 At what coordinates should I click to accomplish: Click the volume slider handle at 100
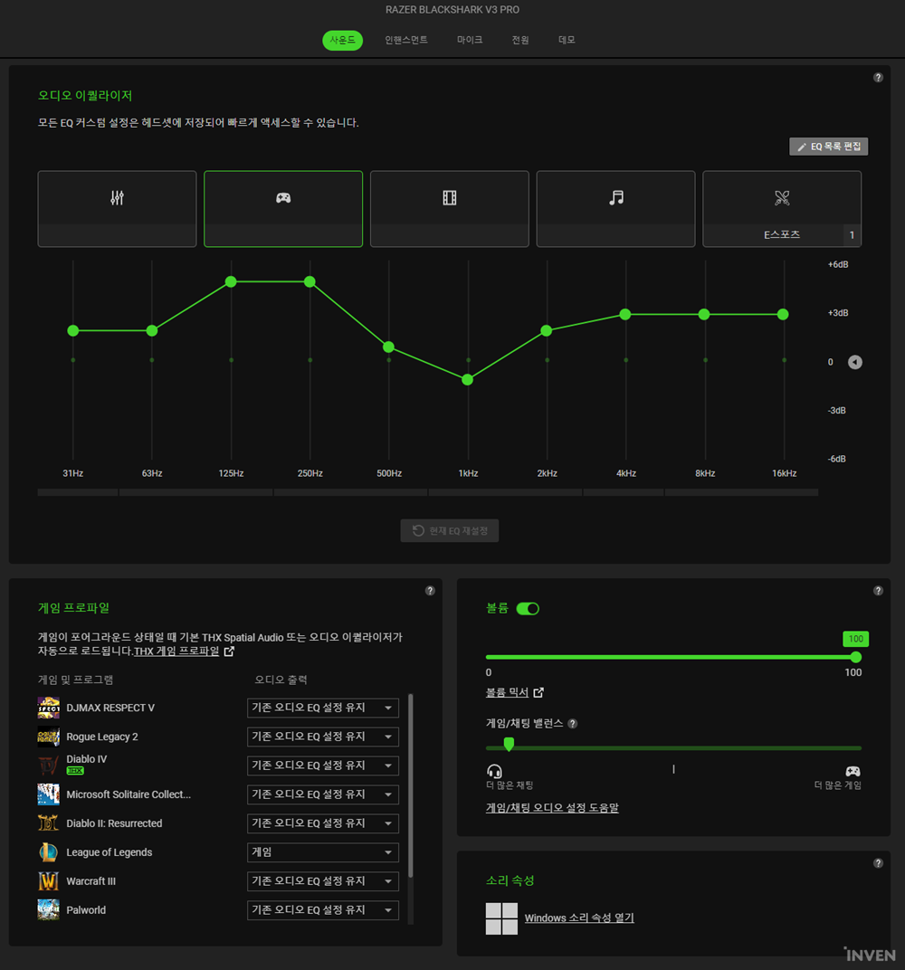pyautogui.click(x=856, y=657)
